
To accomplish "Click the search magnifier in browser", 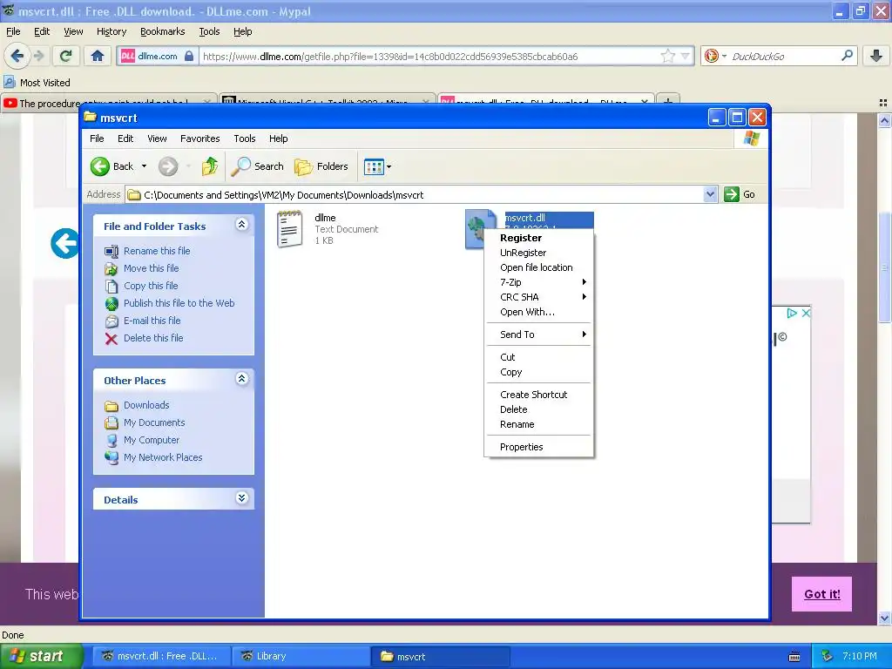I will tap(847, 56).
